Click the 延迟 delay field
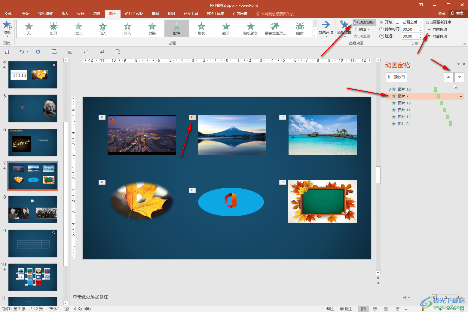Image resolution: width=468 pixels, height=312 pixels. point(410,36)
